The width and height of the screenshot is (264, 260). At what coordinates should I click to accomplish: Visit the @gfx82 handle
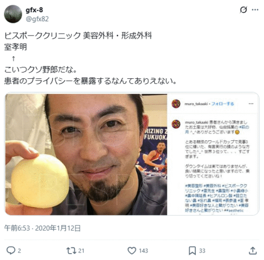tap(37, 19)
